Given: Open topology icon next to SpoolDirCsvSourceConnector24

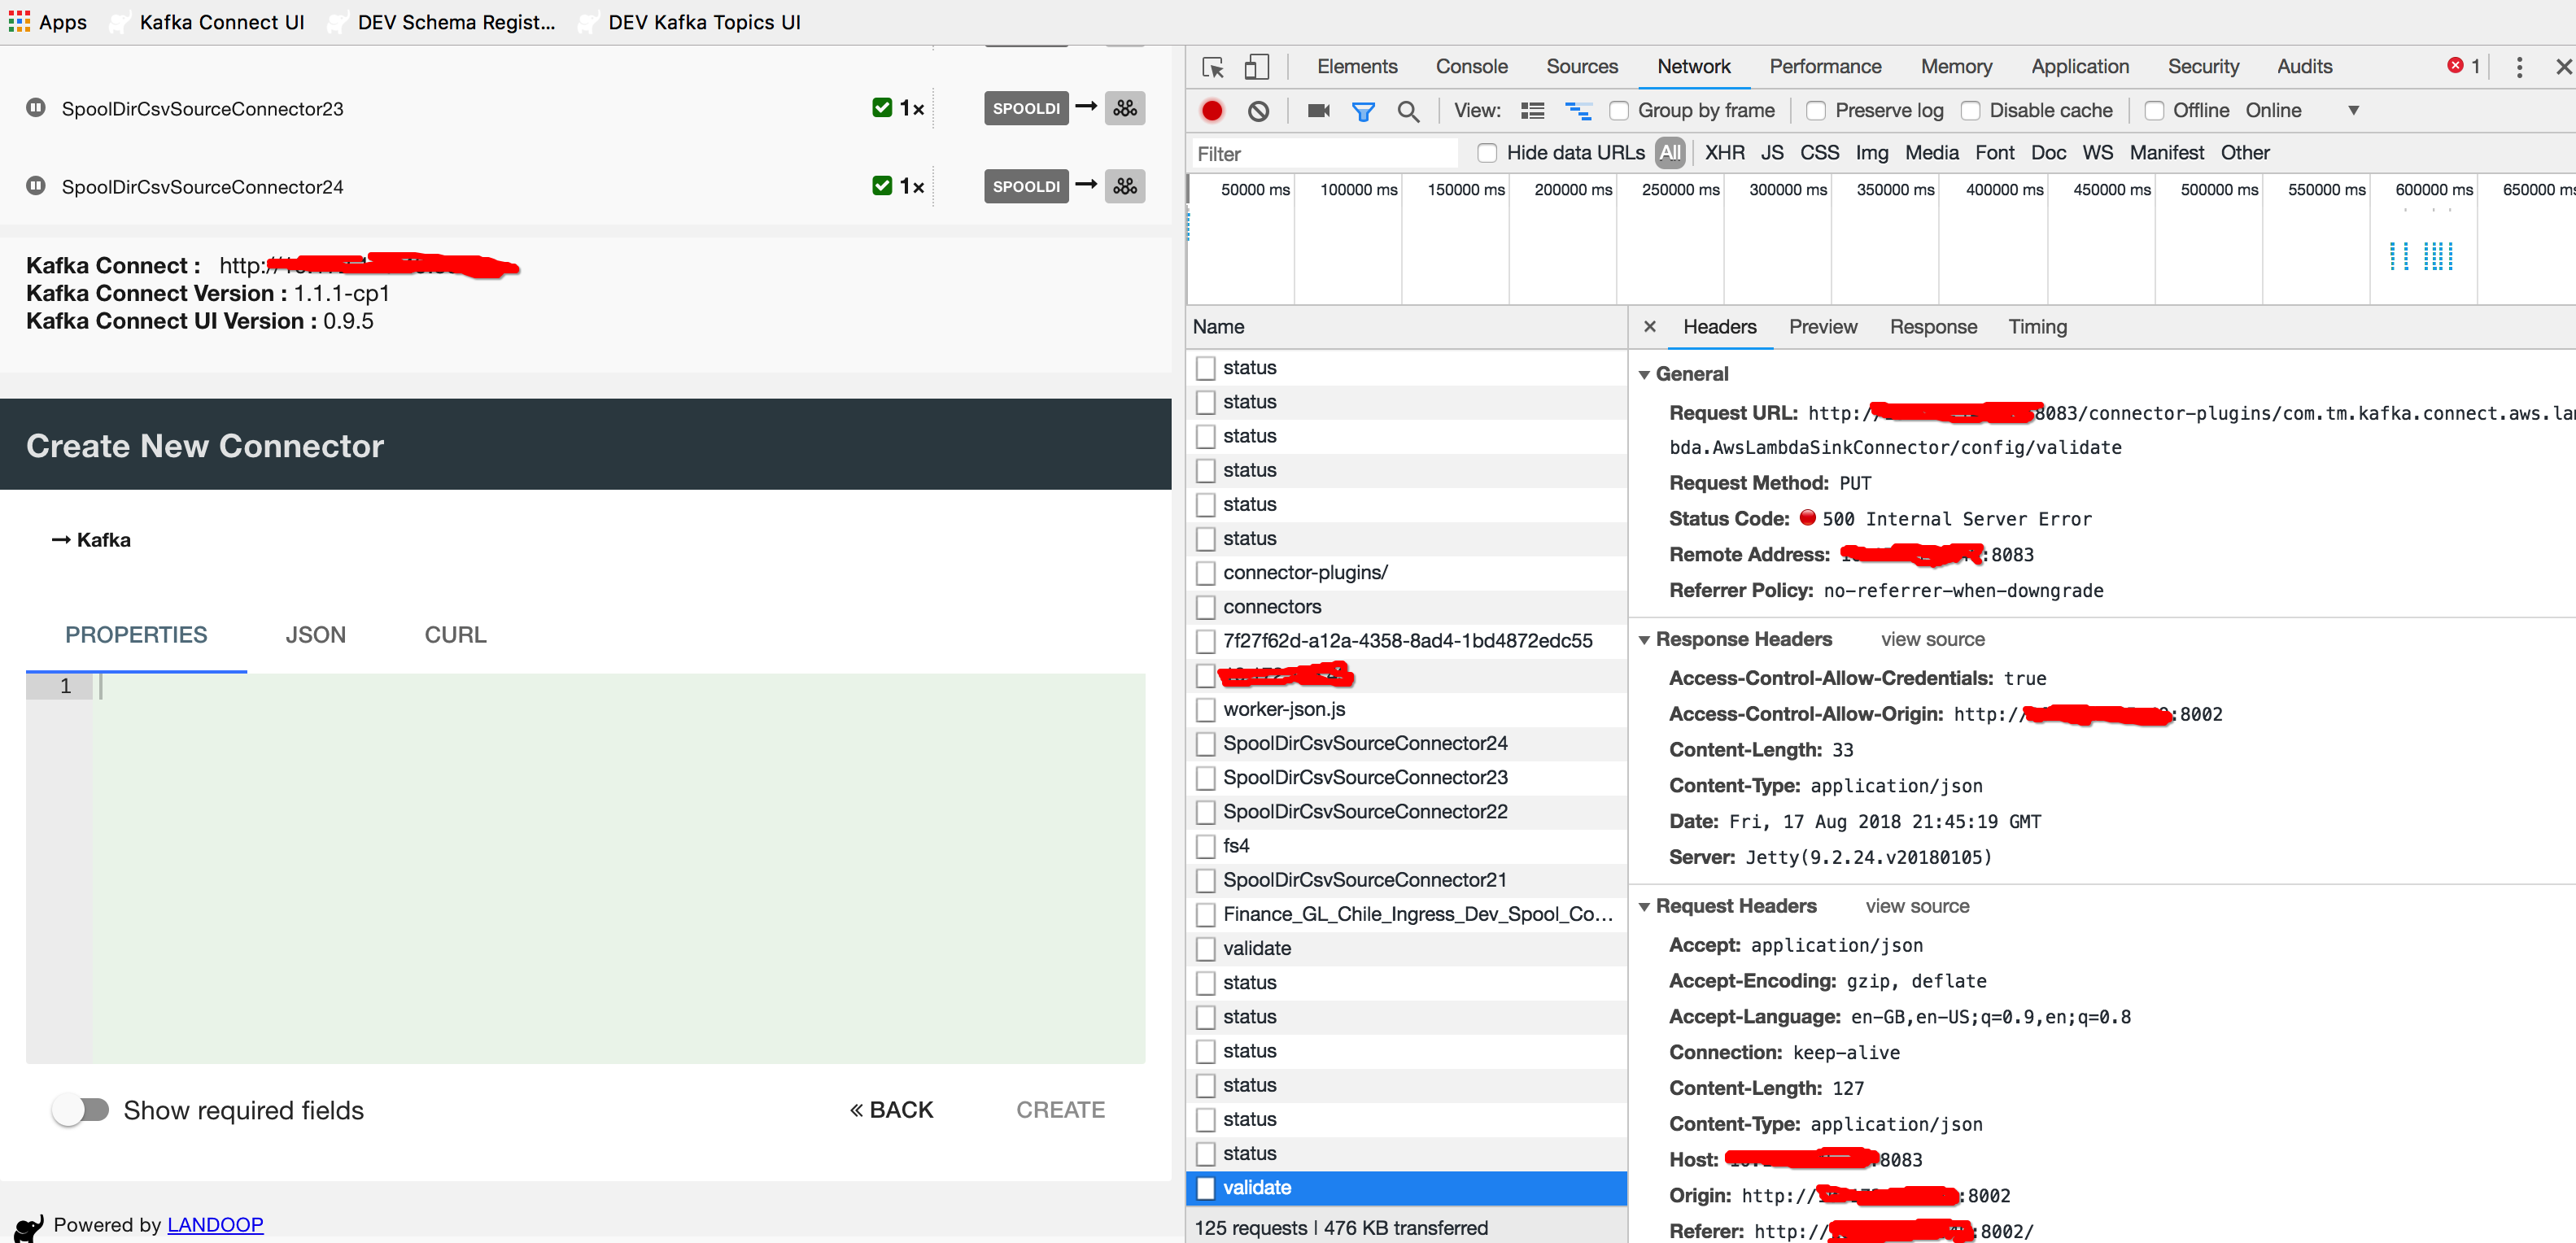Looking at the screenshot, I should pyautogui.click(x=1124, y=186).
